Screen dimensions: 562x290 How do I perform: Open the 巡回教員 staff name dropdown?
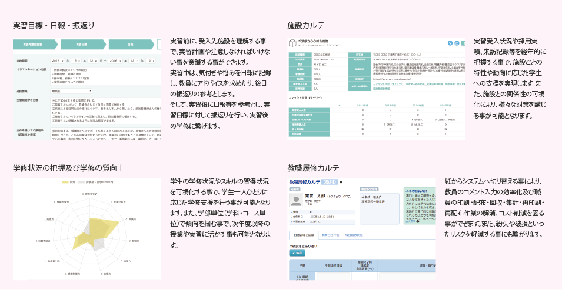pyautogui.click(x=71, y=91)
